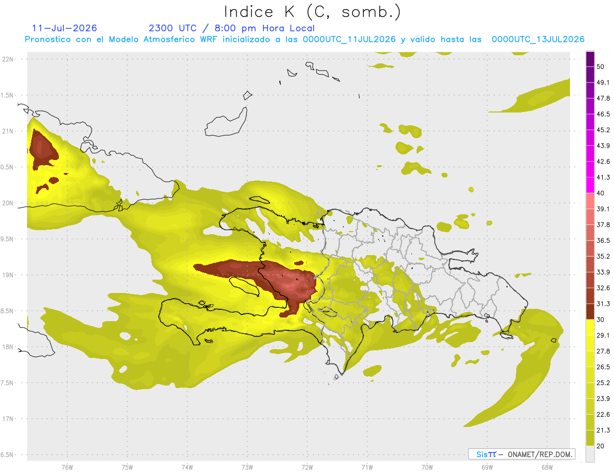Click the '22N' latitude label
Viewport: 614px width, 474px height.
(9, 59)
